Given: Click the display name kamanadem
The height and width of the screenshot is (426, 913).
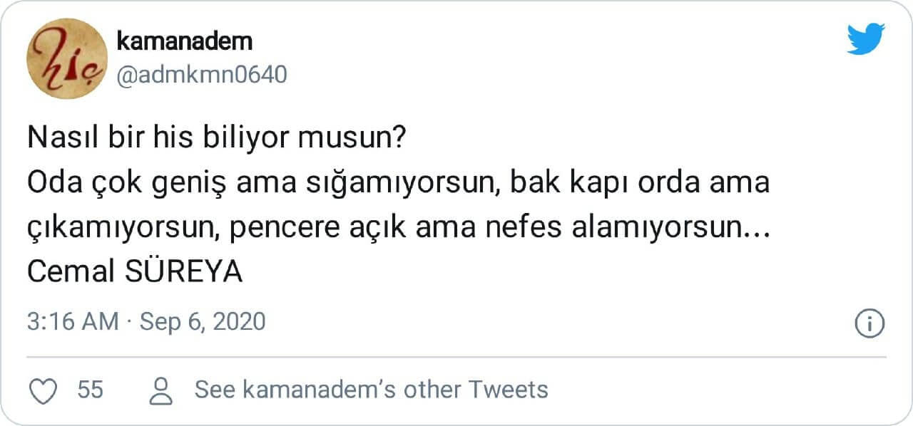Looking at the screenshot, I should [183, 41].
